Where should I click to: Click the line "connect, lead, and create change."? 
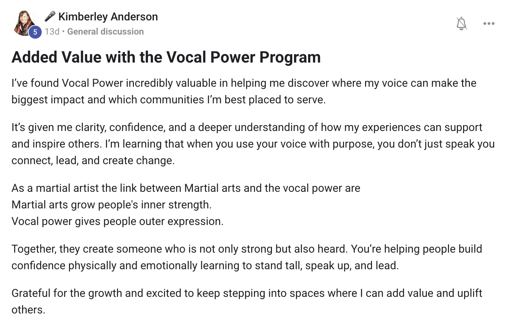pos(93,160)
